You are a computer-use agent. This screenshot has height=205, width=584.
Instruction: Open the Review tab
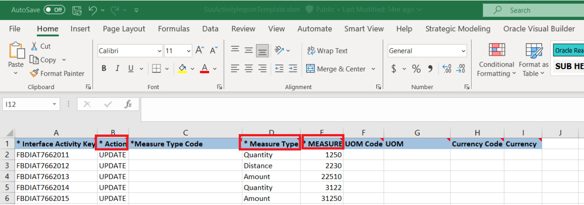(x=243, y=29)
